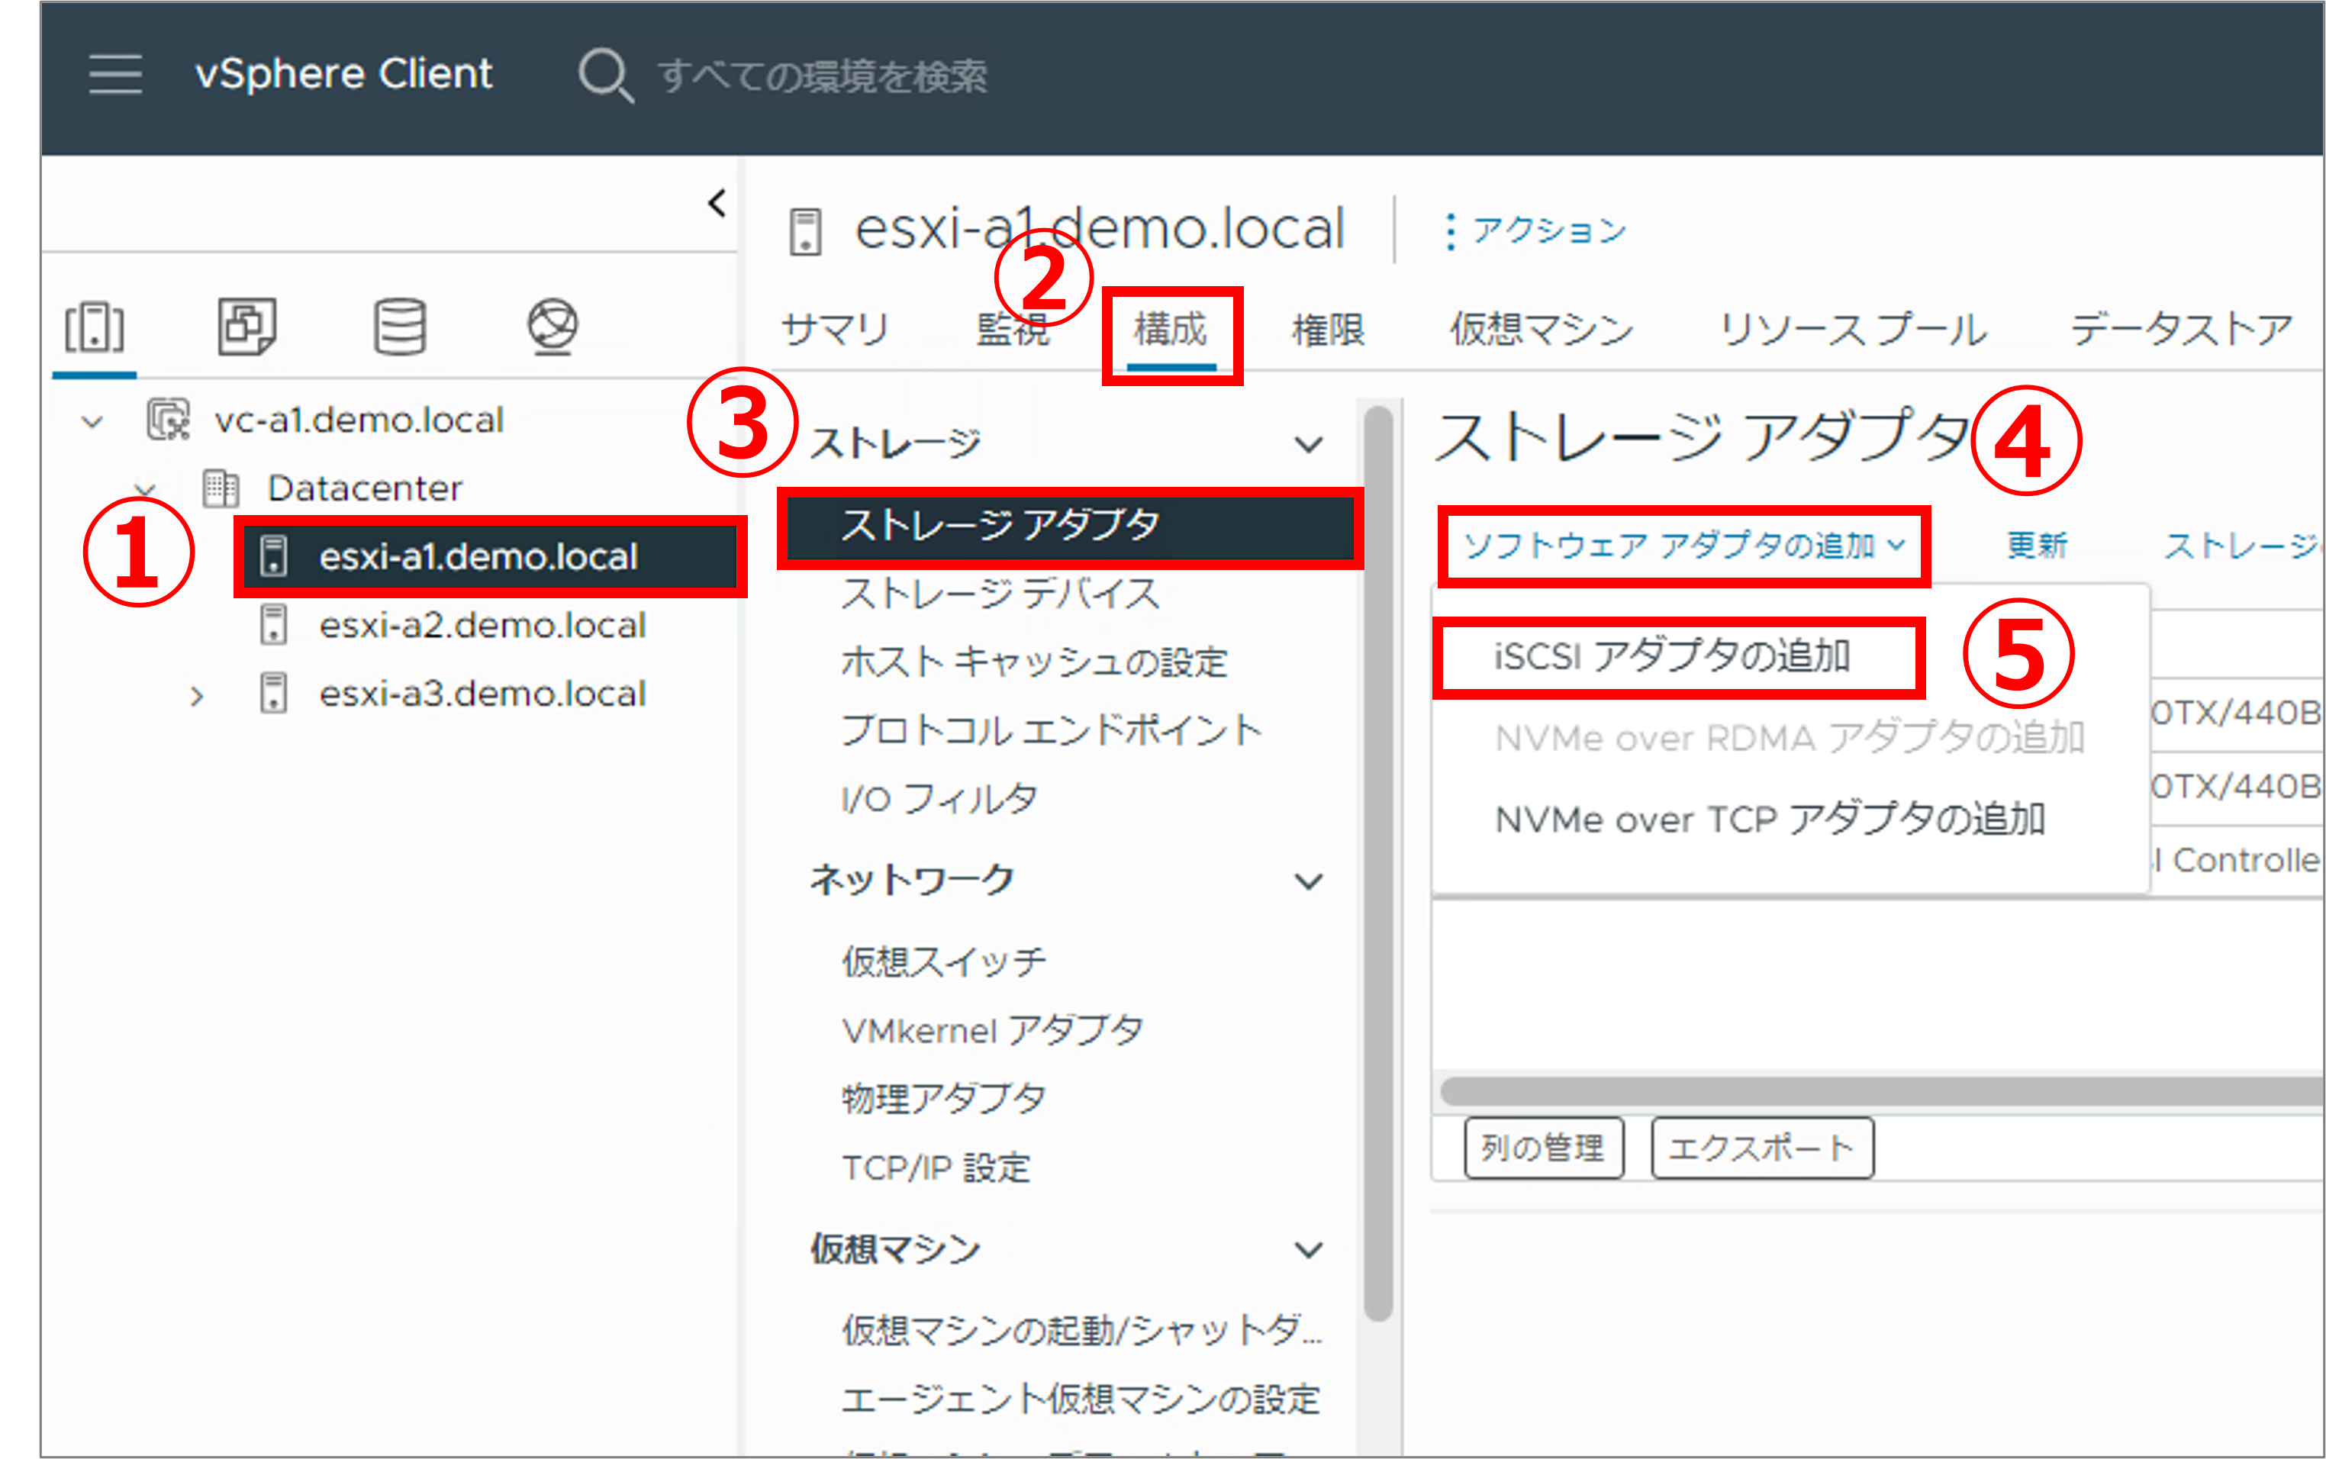2326x1459 pixels.
Task: Open 物理アダプタ settings
Action: tap(943, 1099)
